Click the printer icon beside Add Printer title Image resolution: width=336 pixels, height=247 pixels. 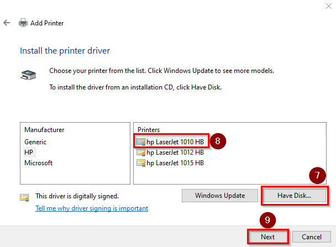coord(23,23)
